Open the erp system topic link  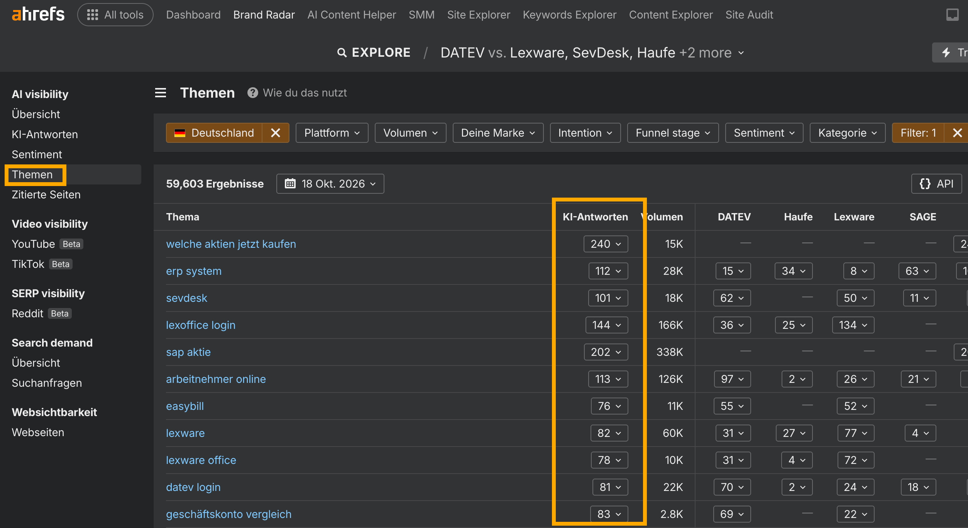coord(194,271)
